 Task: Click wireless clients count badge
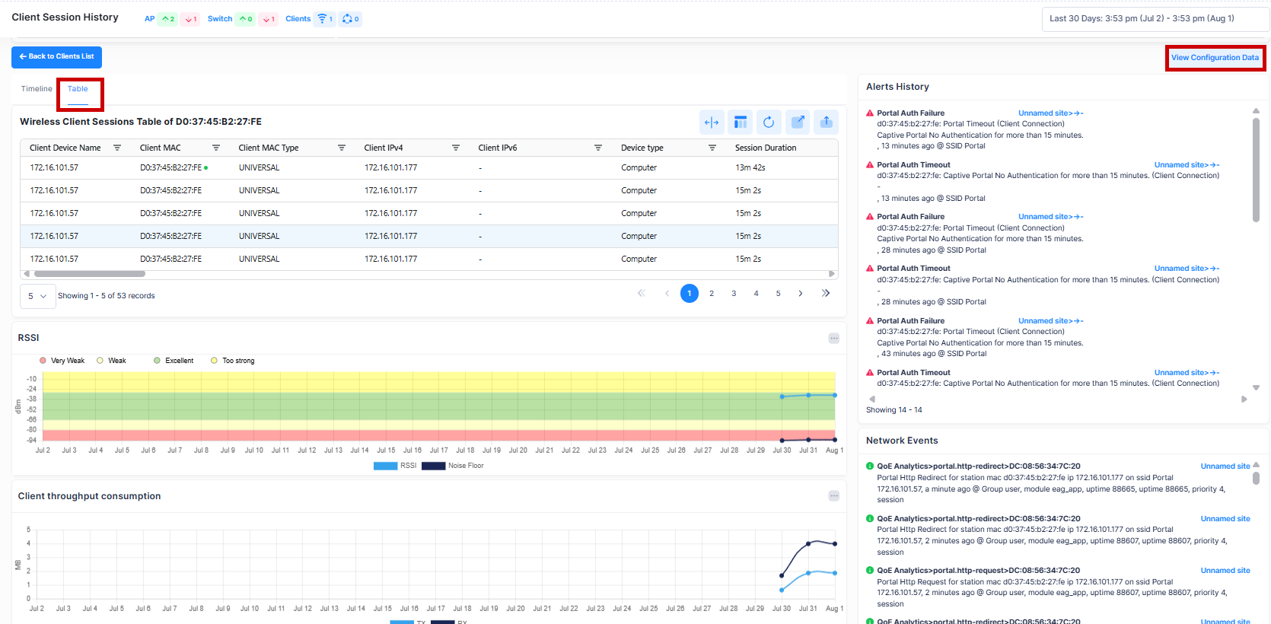(x=325, y=19)
